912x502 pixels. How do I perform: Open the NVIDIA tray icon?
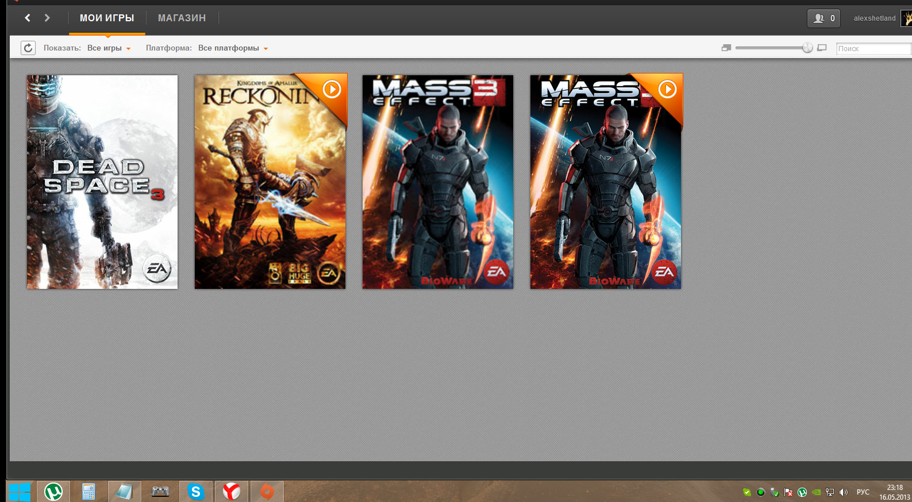click(x=816, y=492)
